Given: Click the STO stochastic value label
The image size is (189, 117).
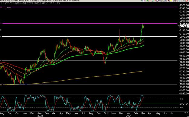Looking at the screenshot, I should pos(184,104).
